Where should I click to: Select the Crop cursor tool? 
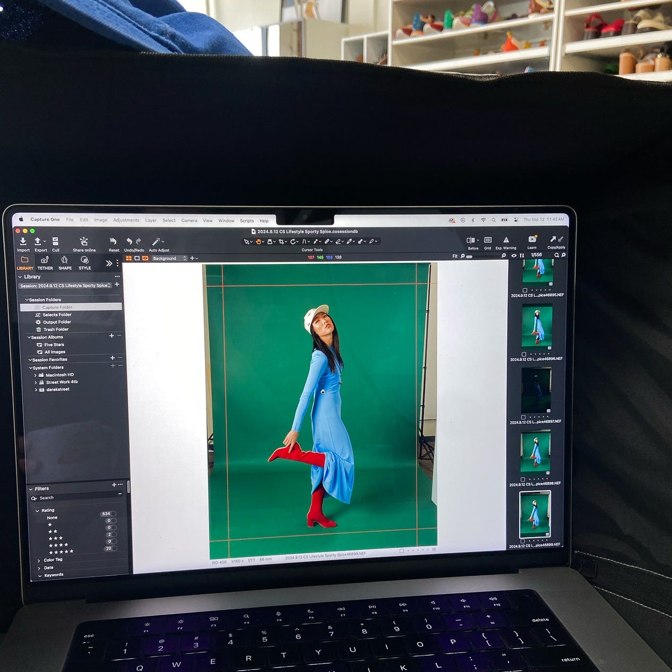coord(281,242)
